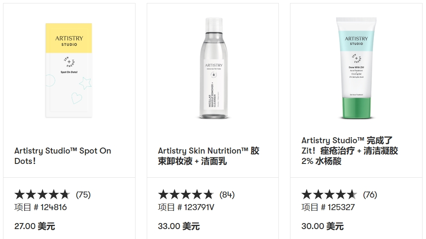The image size is (426, 239).
Task: Click the 30.00 美元 price
Action: tap(322, 226)
